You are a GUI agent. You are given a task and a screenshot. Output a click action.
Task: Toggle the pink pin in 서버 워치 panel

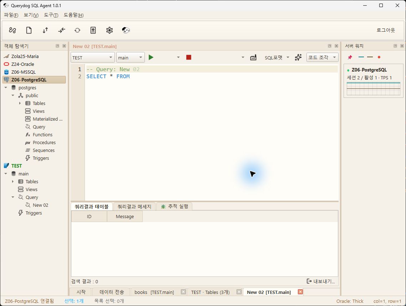pos(350,57)
